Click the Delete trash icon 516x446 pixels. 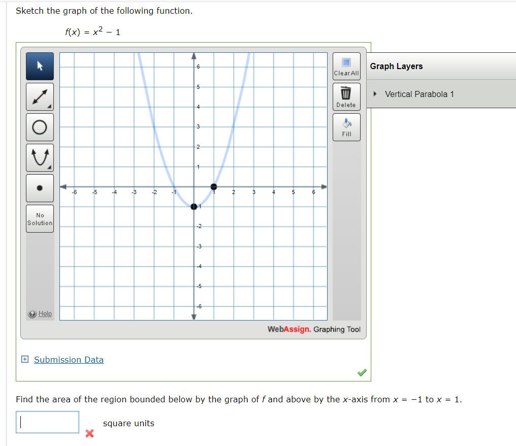(346, 93)
